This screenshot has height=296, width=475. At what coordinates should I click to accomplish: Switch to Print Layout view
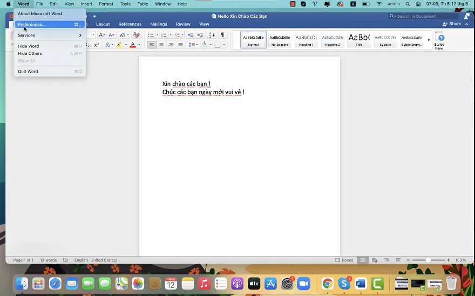[363, 260]
